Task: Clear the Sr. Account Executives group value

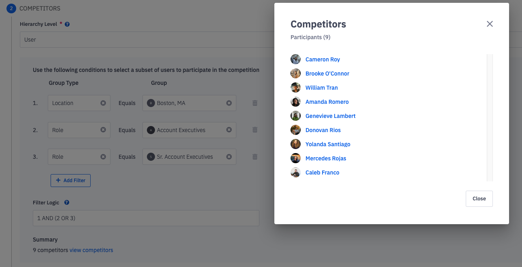Action: 229,157
